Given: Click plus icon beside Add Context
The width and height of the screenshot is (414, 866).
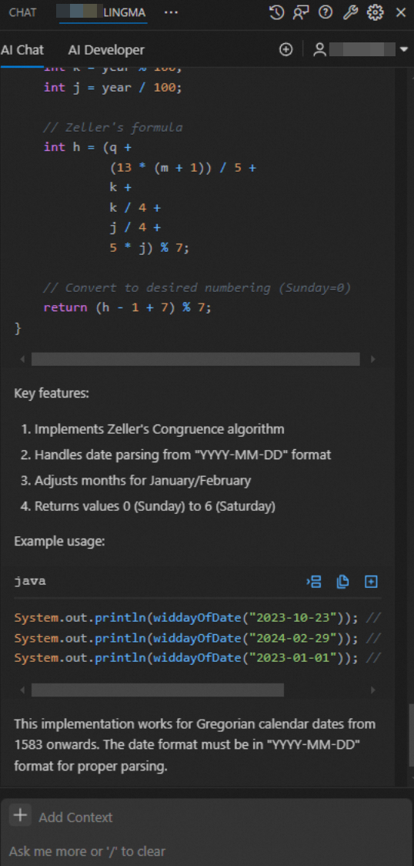Looking at the screenshot, I should pos(21,815).
